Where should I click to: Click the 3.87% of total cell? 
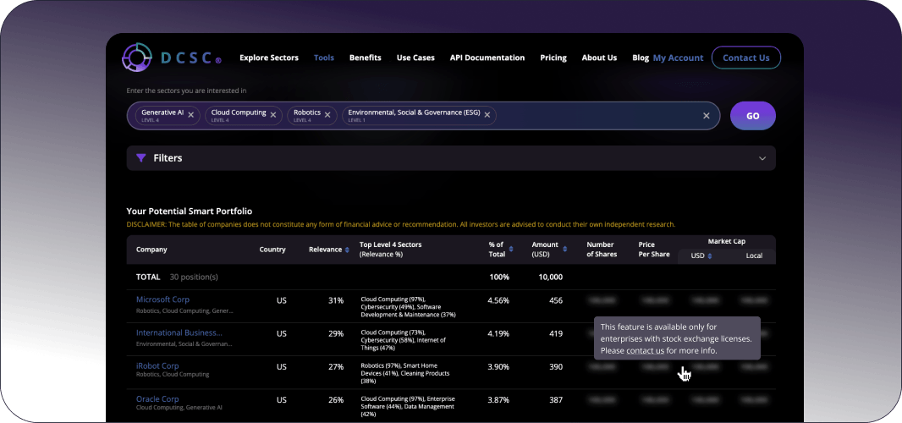tap(498, 400)
